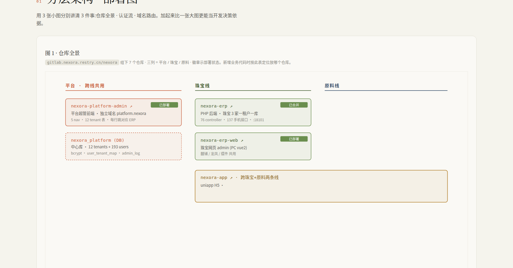Screen dimensions: 513x268
Task: Click text uniapp H5 in nexora-app card
Action: pos(210,185)
